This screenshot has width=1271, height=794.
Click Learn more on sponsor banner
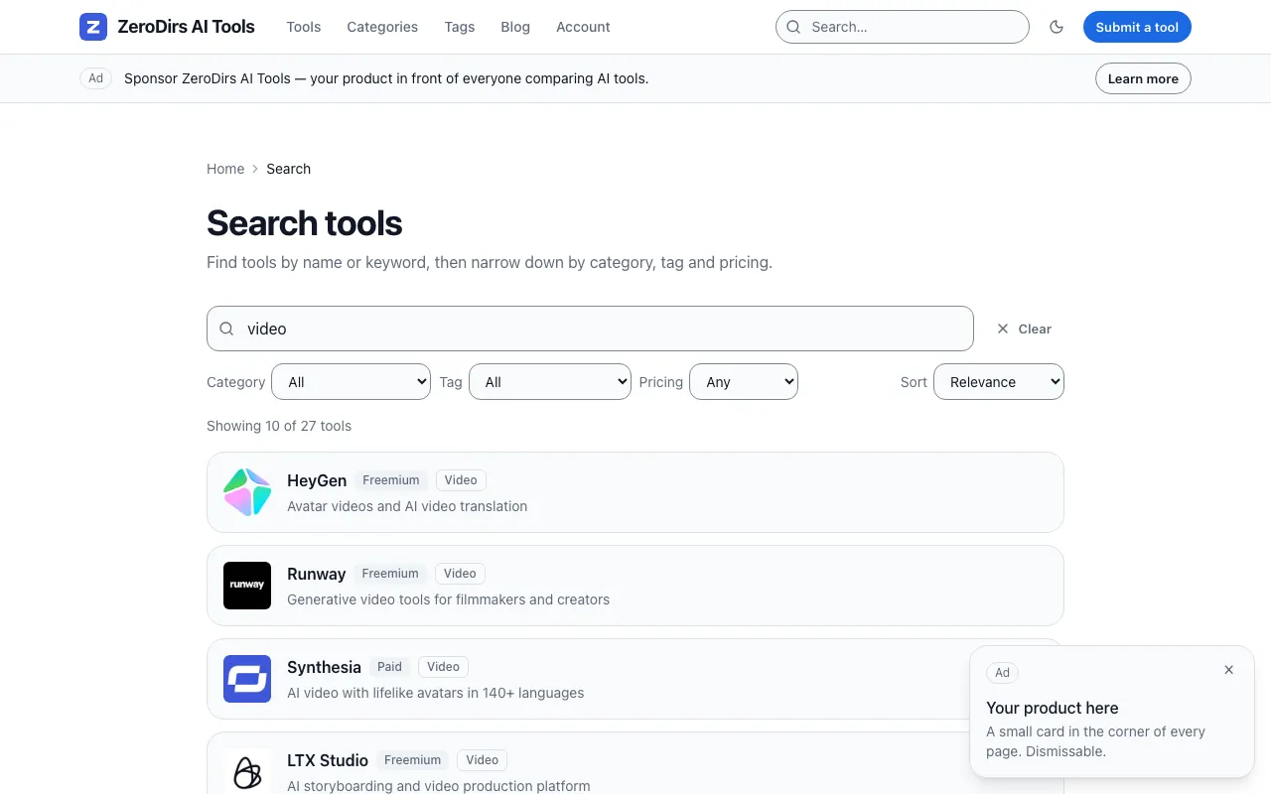point(1143,78)
